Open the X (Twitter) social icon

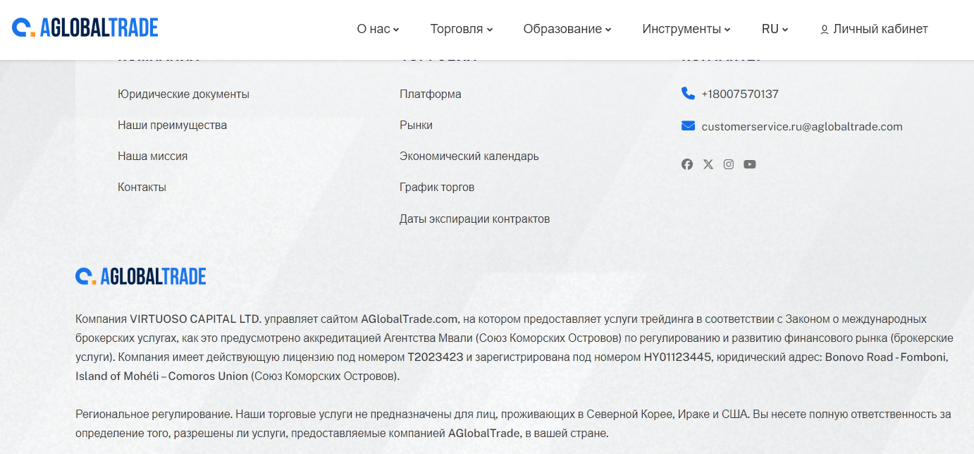coord(708,164)
